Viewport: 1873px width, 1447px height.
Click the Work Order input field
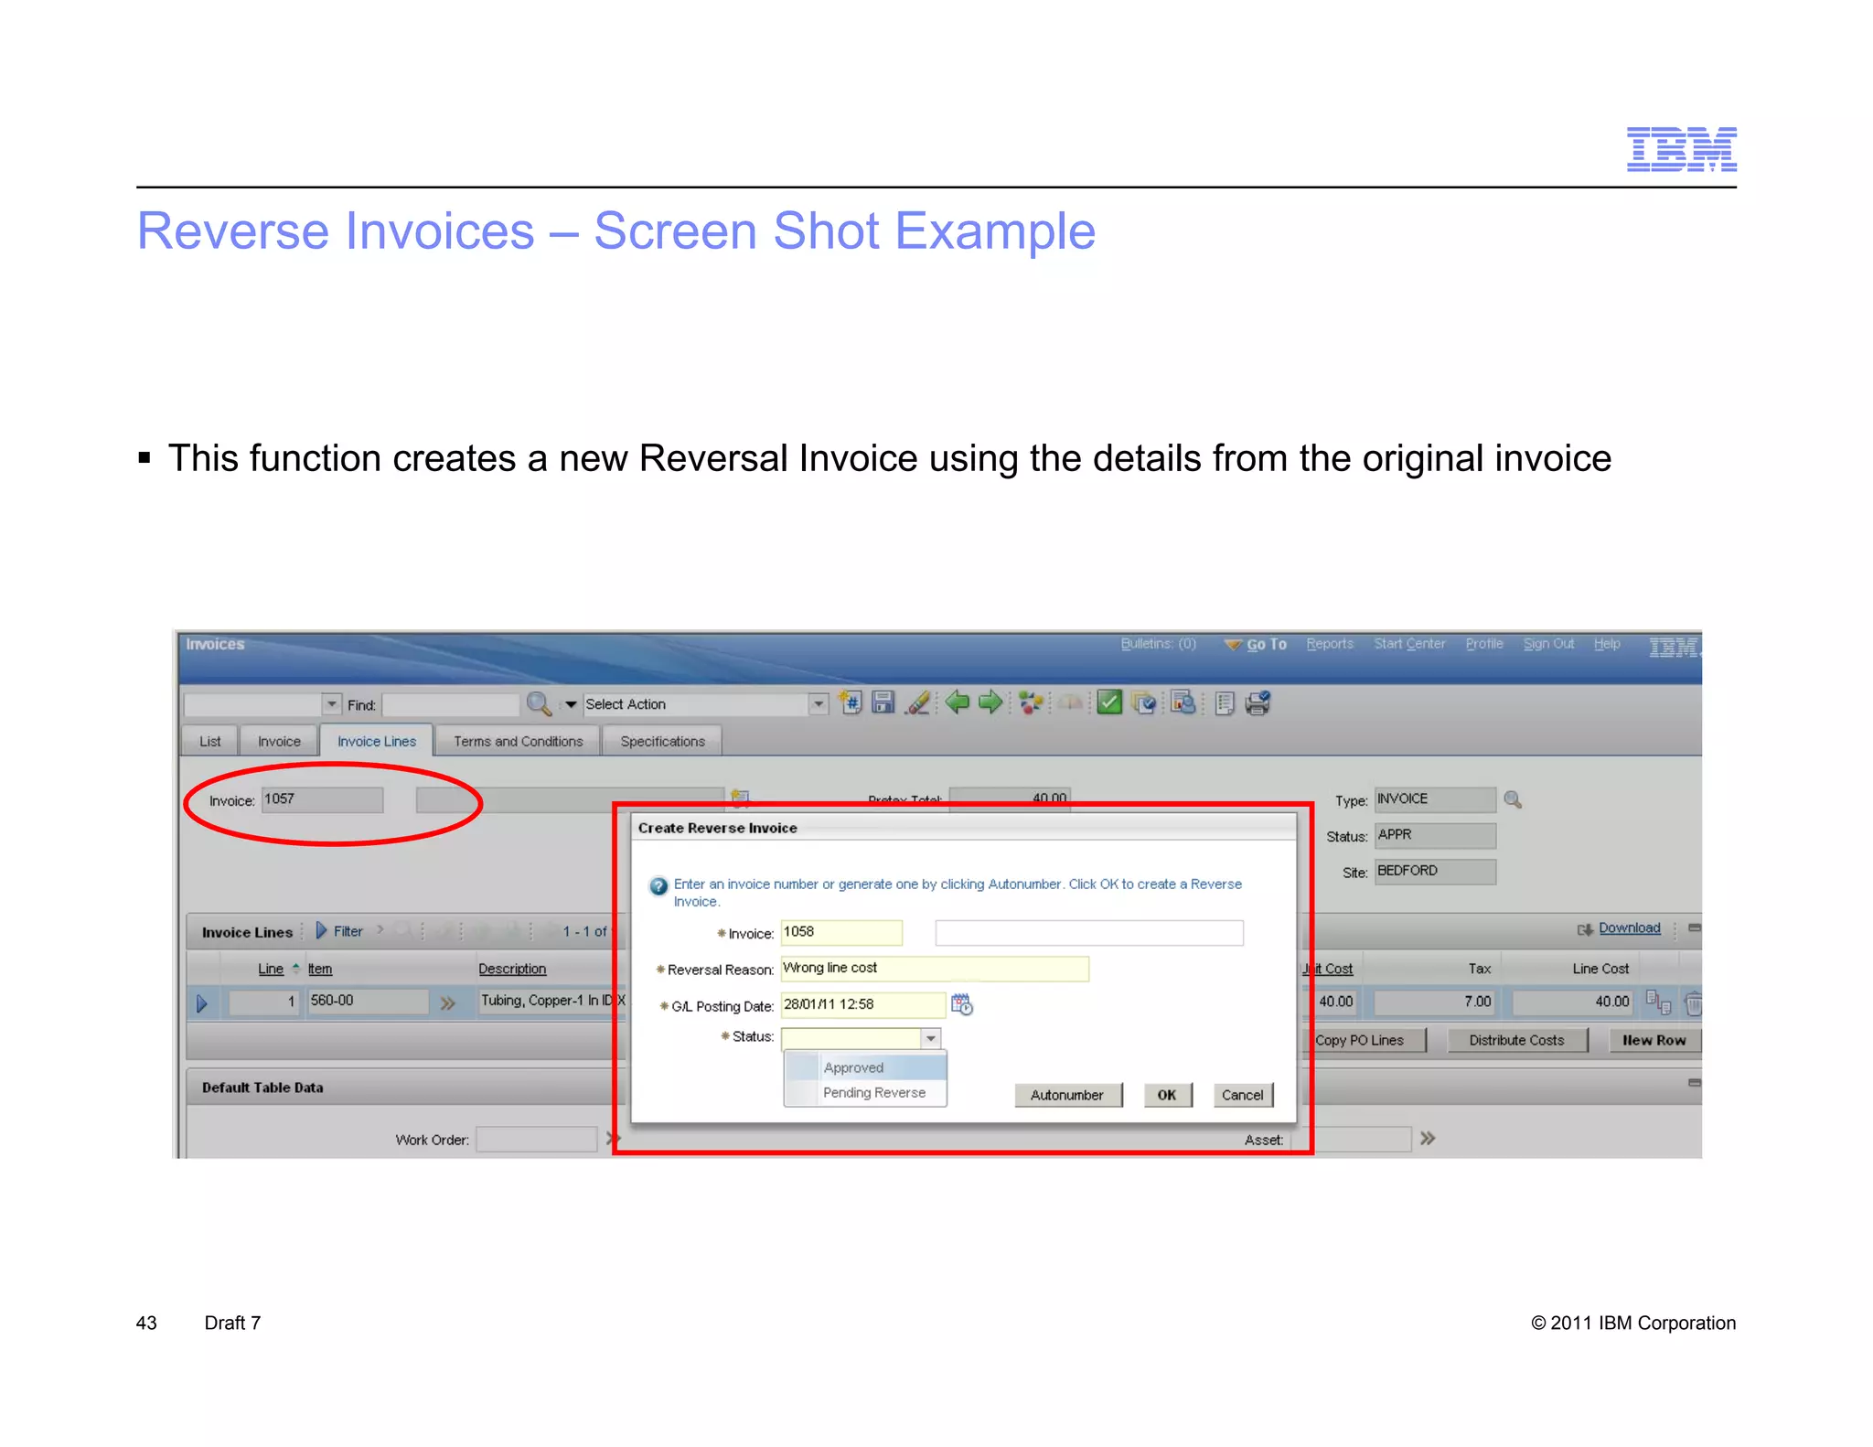(537, 1139)
